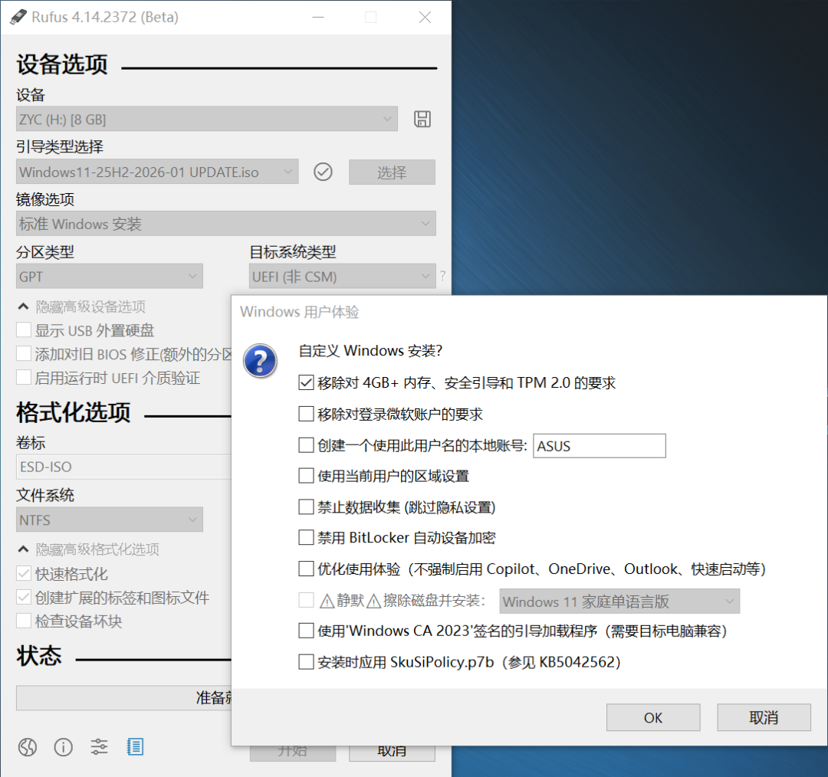Click the '状态' heading
The width and height of the screenshot is (828, 777).
(39, 656)
